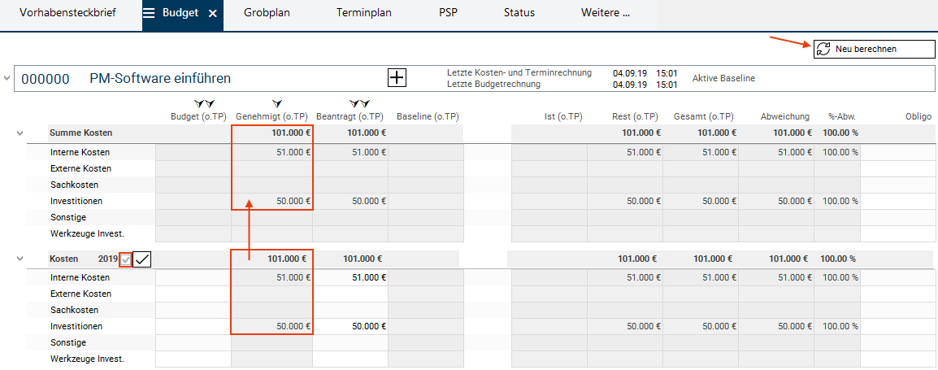Collapse the Kosten 2019 section

pyautogui.click(x=20, y=259)
